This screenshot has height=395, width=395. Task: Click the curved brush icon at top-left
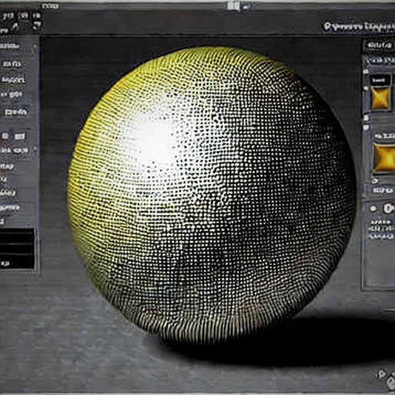point(15,26)
